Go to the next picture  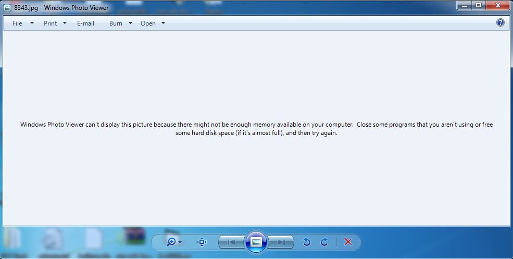281,242
